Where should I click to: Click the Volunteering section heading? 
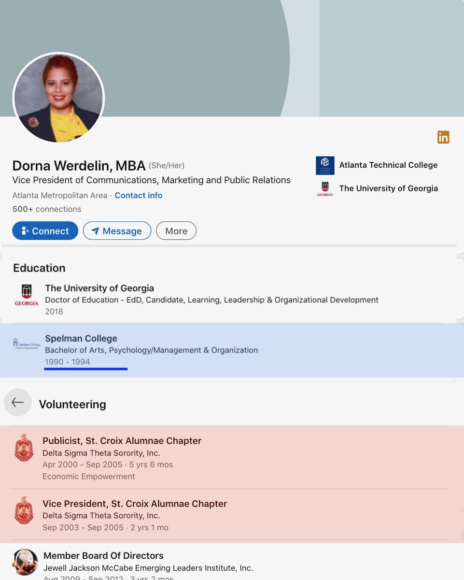pos(72,405)
